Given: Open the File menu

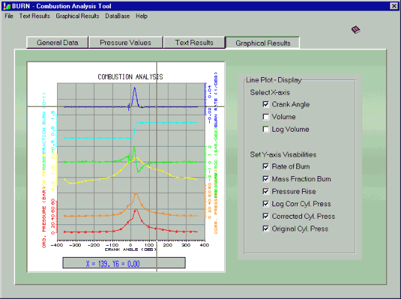Looking at the screenshot, I should 9,16.
